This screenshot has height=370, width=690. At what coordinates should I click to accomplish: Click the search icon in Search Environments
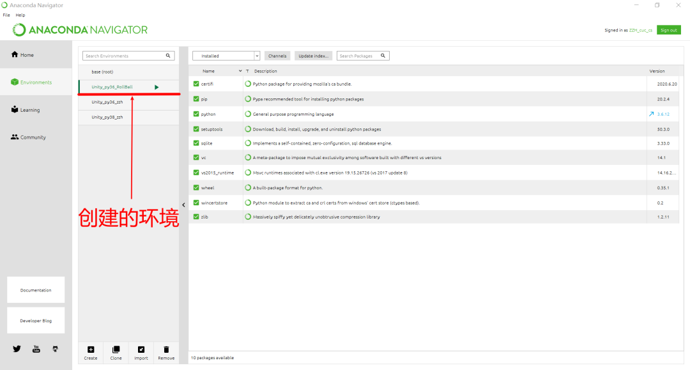point(167,56)
